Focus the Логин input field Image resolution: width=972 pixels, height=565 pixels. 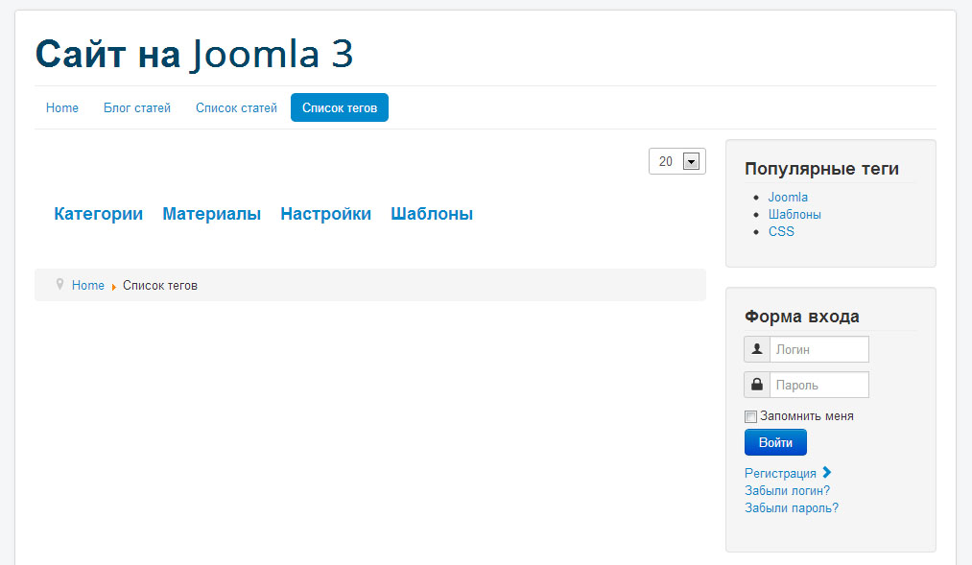818,349
